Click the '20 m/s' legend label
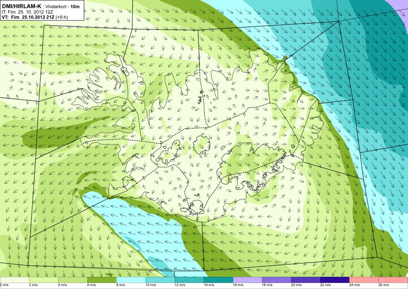 (297, 285)
